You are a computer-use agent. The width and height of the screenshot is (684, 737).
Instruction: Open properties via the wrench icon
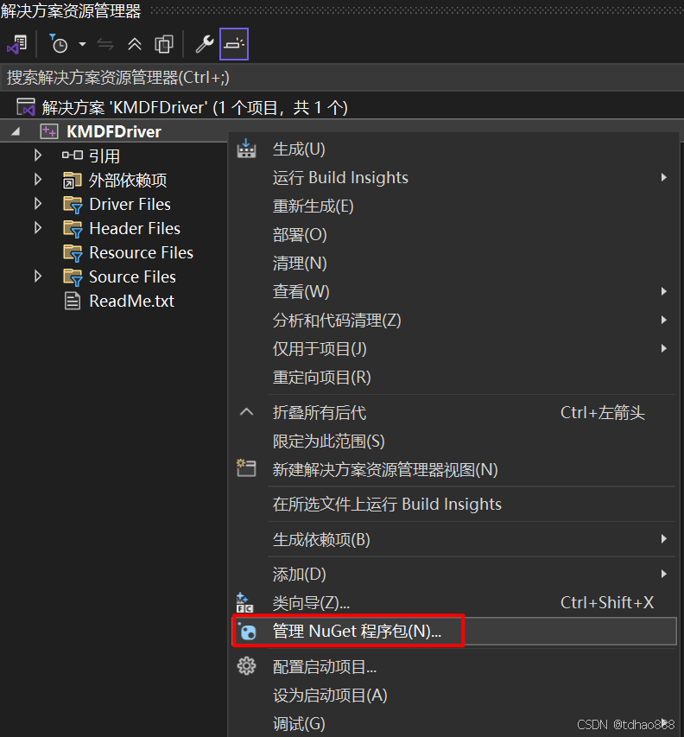205,44
